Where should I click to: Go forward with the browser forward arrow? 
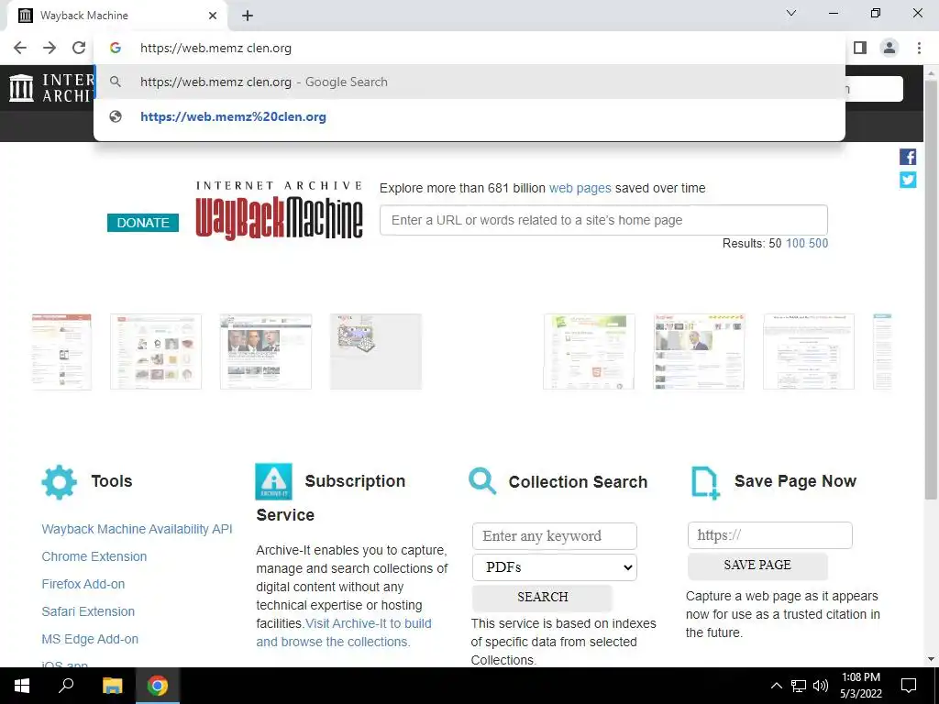(50, 48)
